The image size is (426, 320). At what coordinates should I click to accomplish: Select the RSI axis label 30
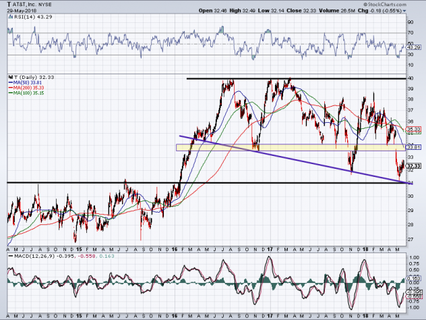[x=410, y=55]
